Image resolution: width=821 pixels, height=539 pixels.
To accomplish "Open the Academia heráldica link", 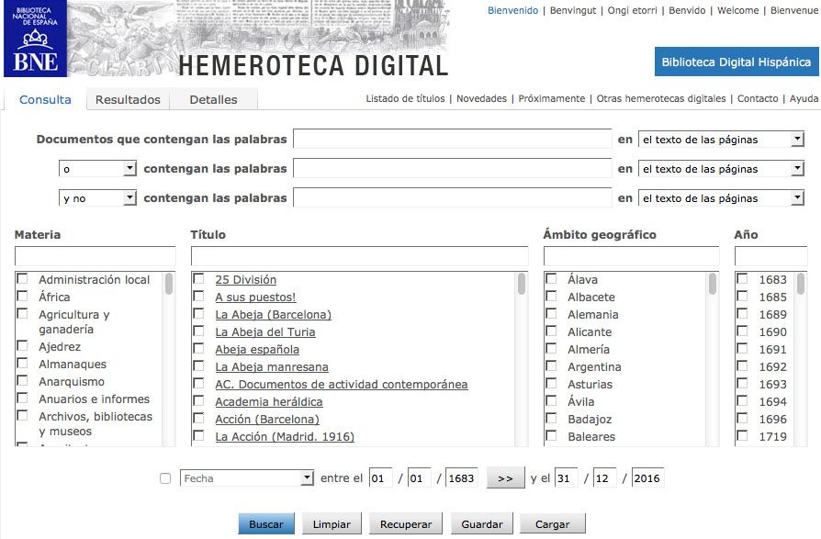I will click(x=269, y=402).
